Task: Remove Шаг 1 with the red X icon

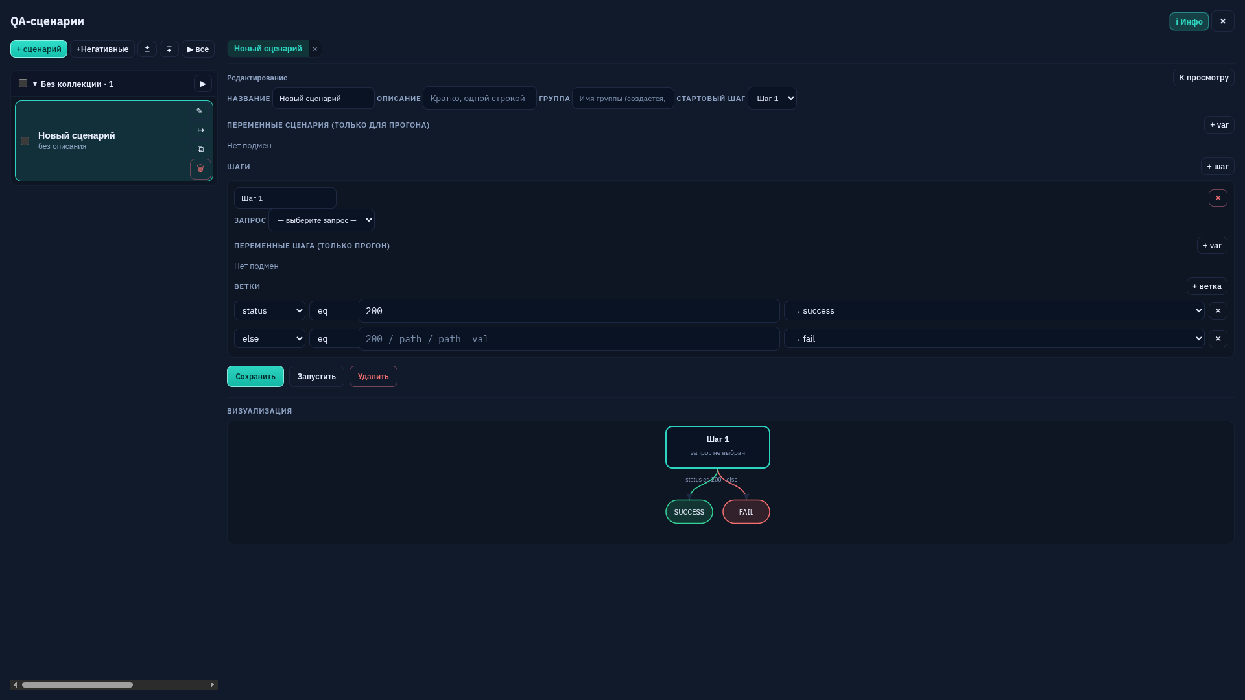Action: click(x=1218, y=198)
